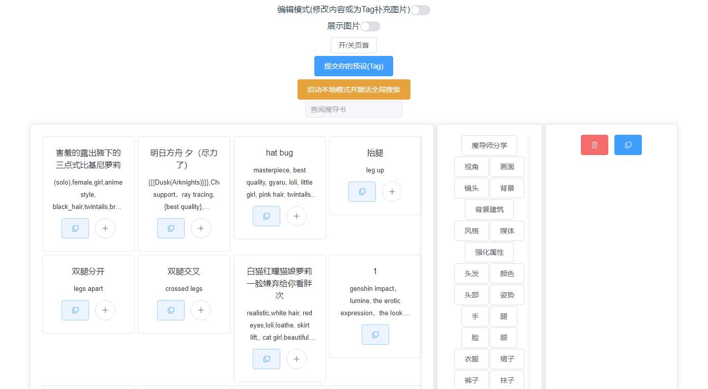This screenshot has width=708, height=389.
Task: Copy the 'legs apart' tag
Action: (75, 310)
